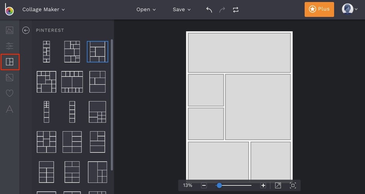Expand the Collage Maker dropdown

44,10
